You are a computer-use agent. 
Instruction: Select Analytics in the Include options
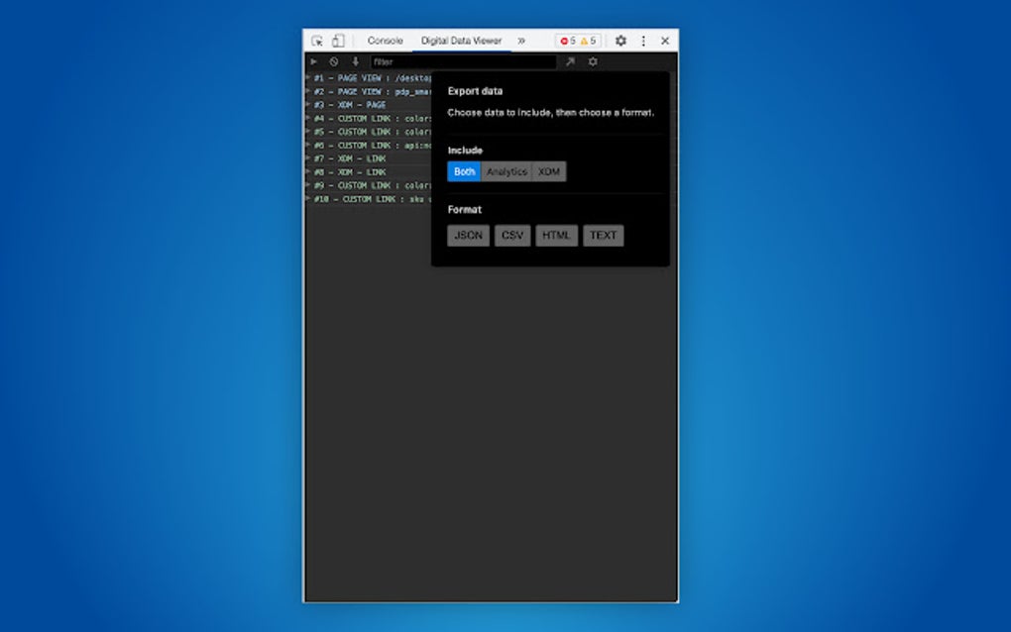506,170
